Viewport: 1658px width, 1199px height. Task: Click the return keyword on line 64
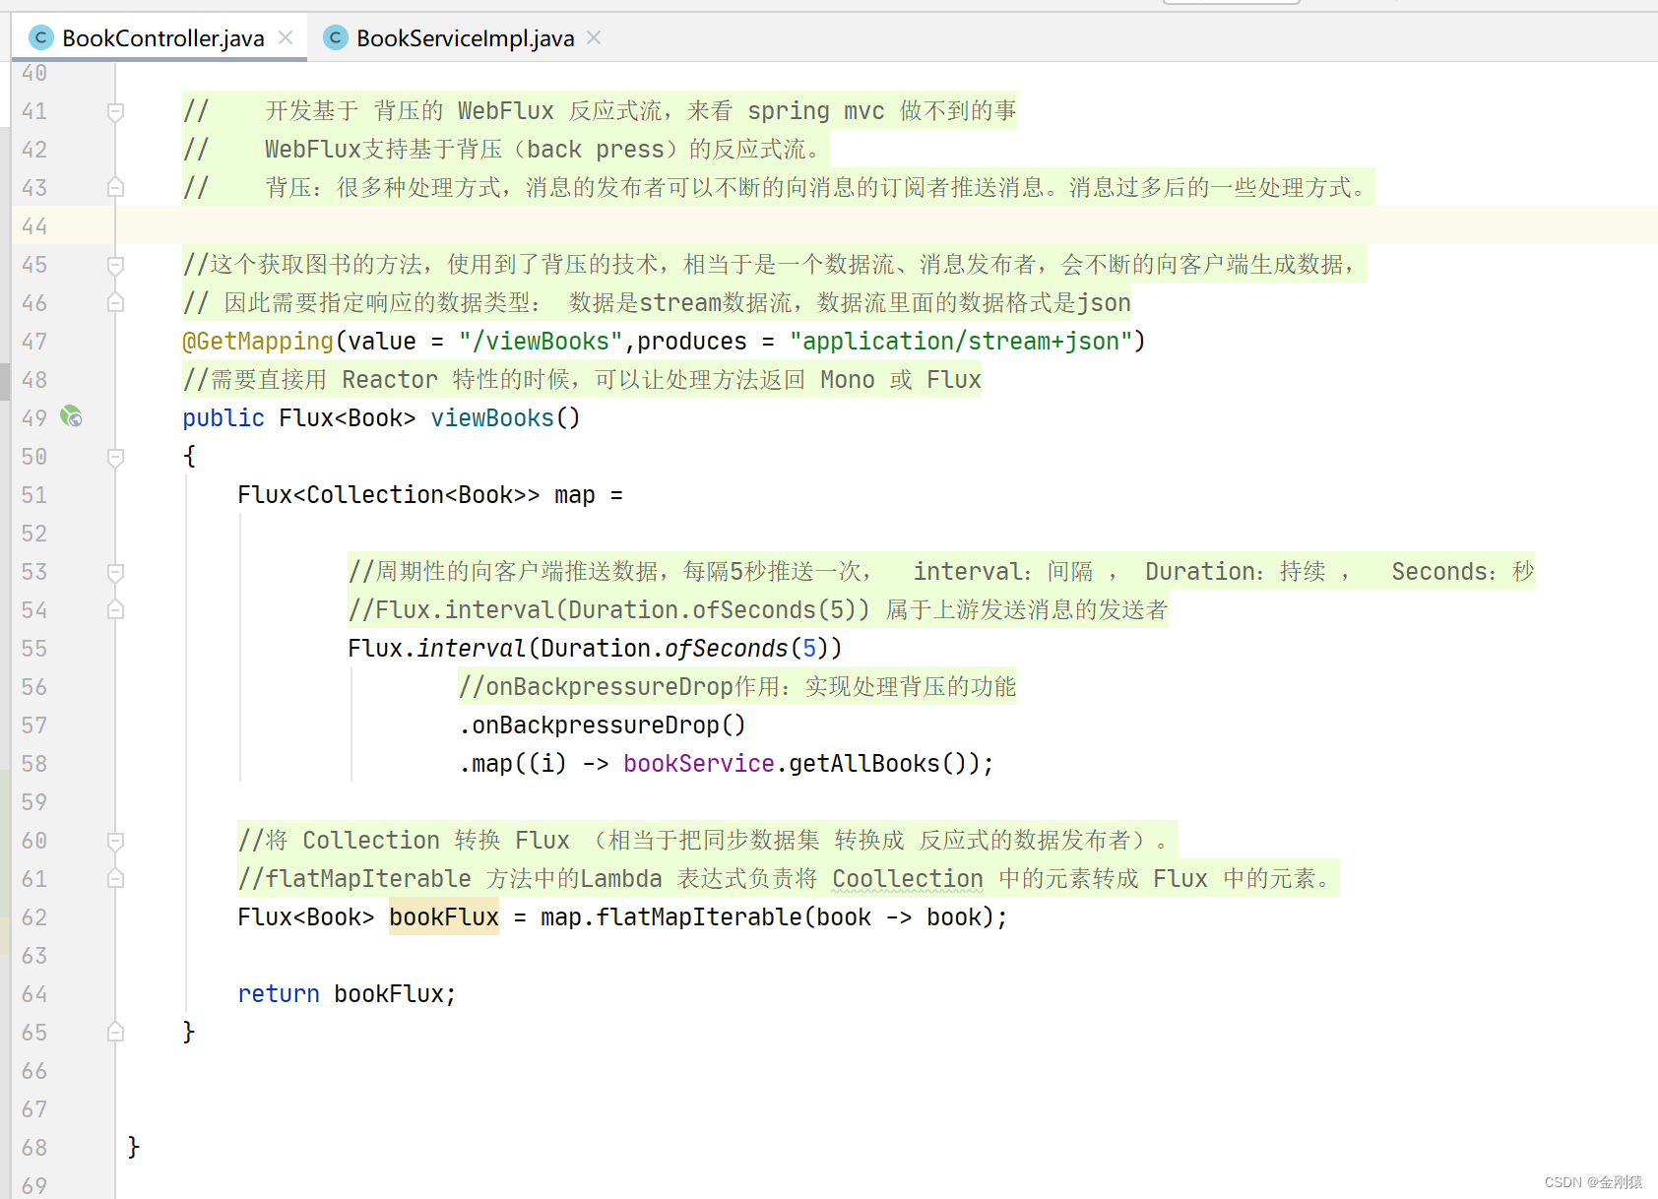pos(279,994)
